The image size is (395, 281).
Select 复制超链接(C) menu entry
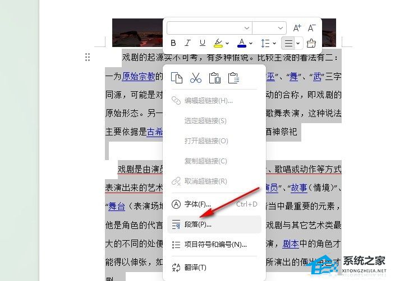pyautogui.click(x=214, y=161)
